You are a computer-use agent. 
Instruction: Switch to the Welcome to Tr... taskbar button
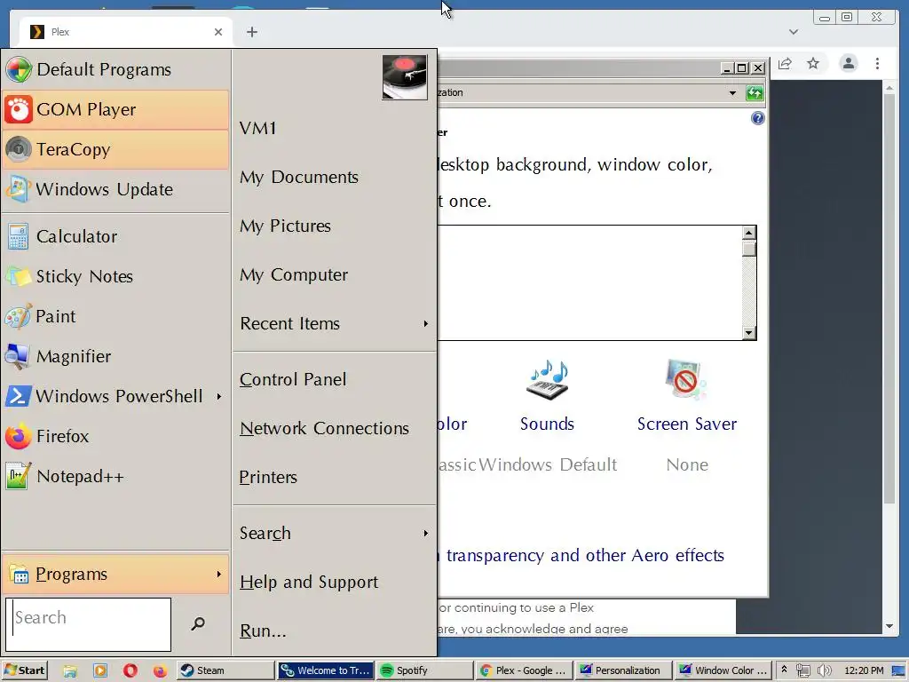coord(326,670)
